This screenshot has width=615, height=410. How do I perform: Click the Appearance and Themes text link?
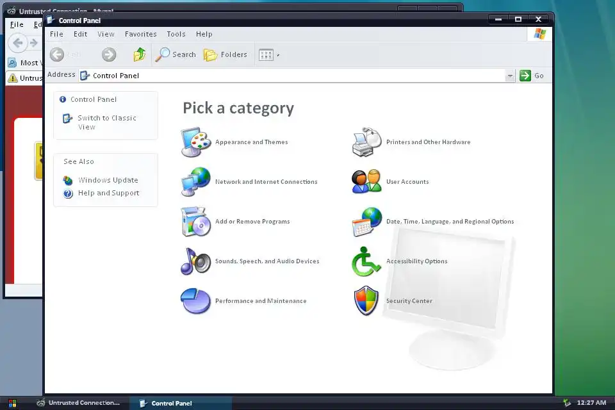coord(251,142)
